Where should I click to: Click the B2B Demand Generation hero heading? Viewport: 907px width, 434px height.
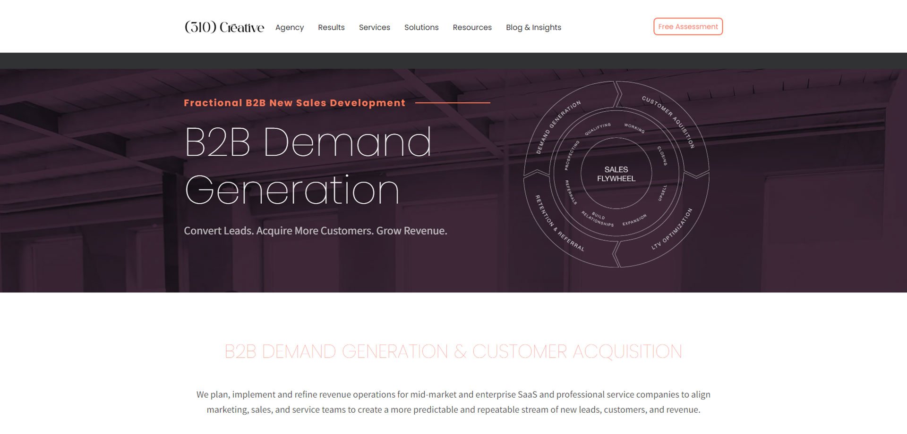pyautogui.click(x=308, y=165)
